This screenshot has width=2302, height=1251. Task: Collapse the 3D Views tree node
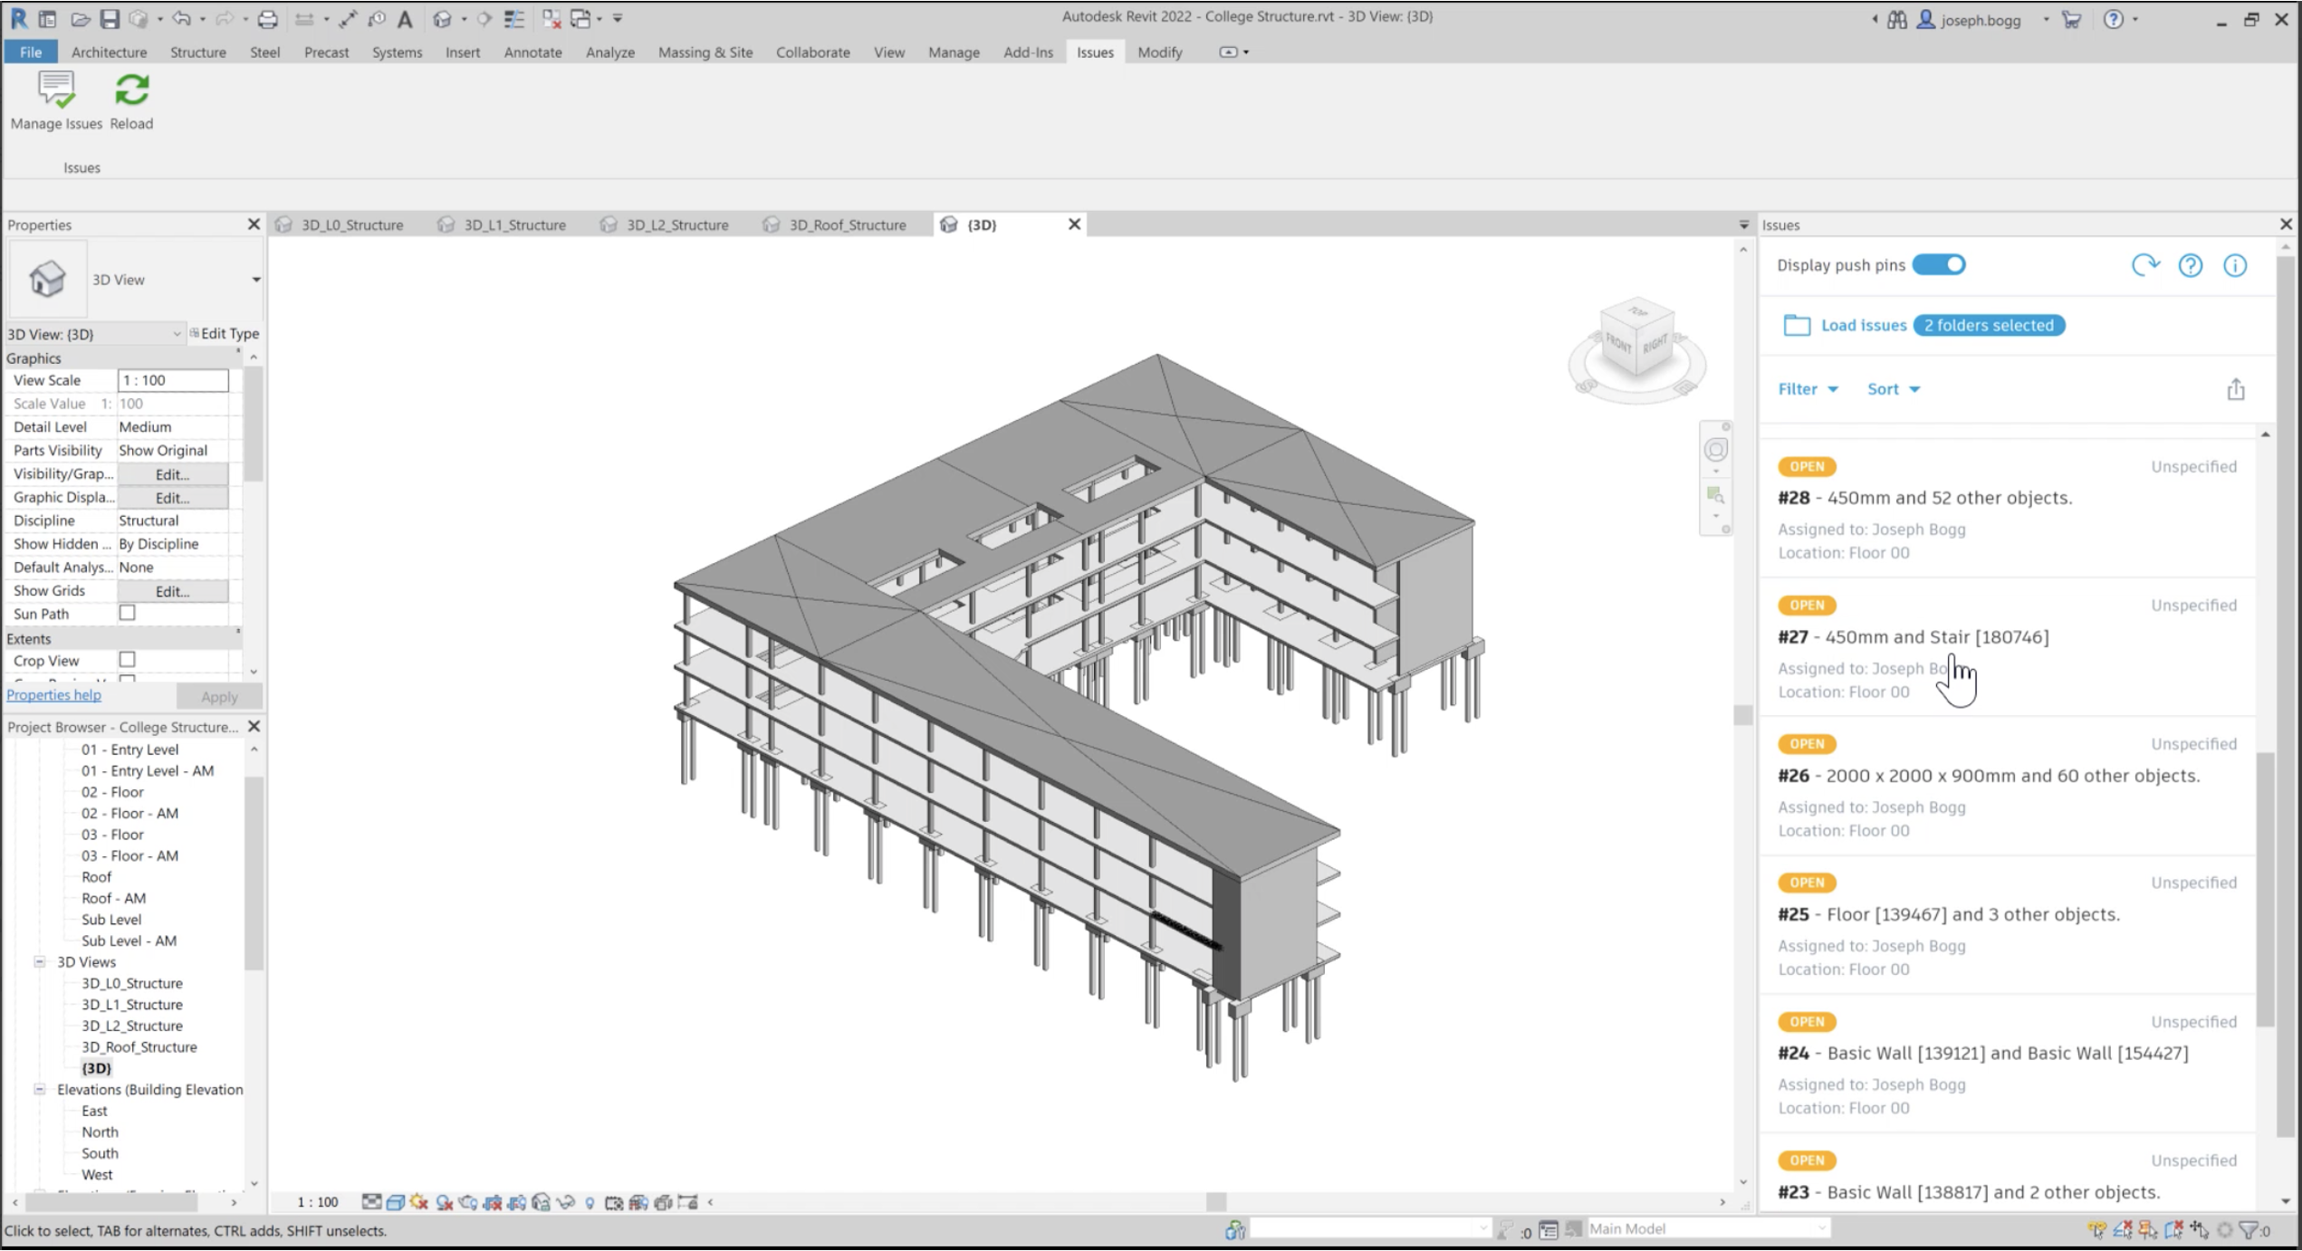[x=40, y=961]
